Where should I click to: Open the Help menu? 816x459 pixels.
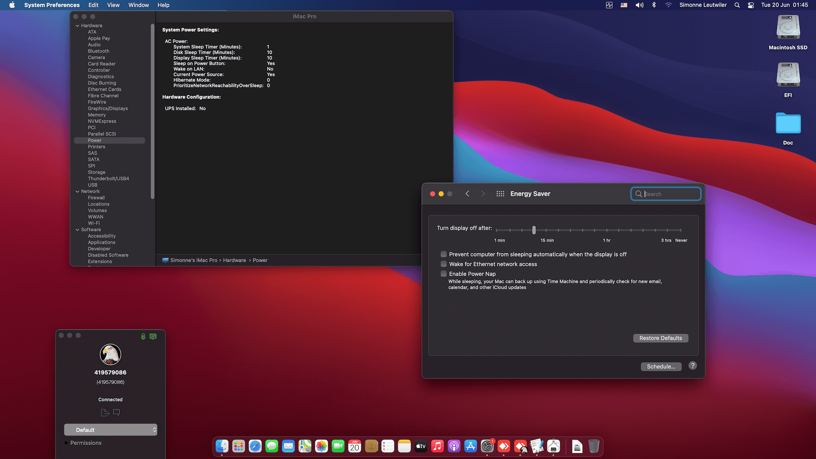pyautogui.click(x=164, y=5)
